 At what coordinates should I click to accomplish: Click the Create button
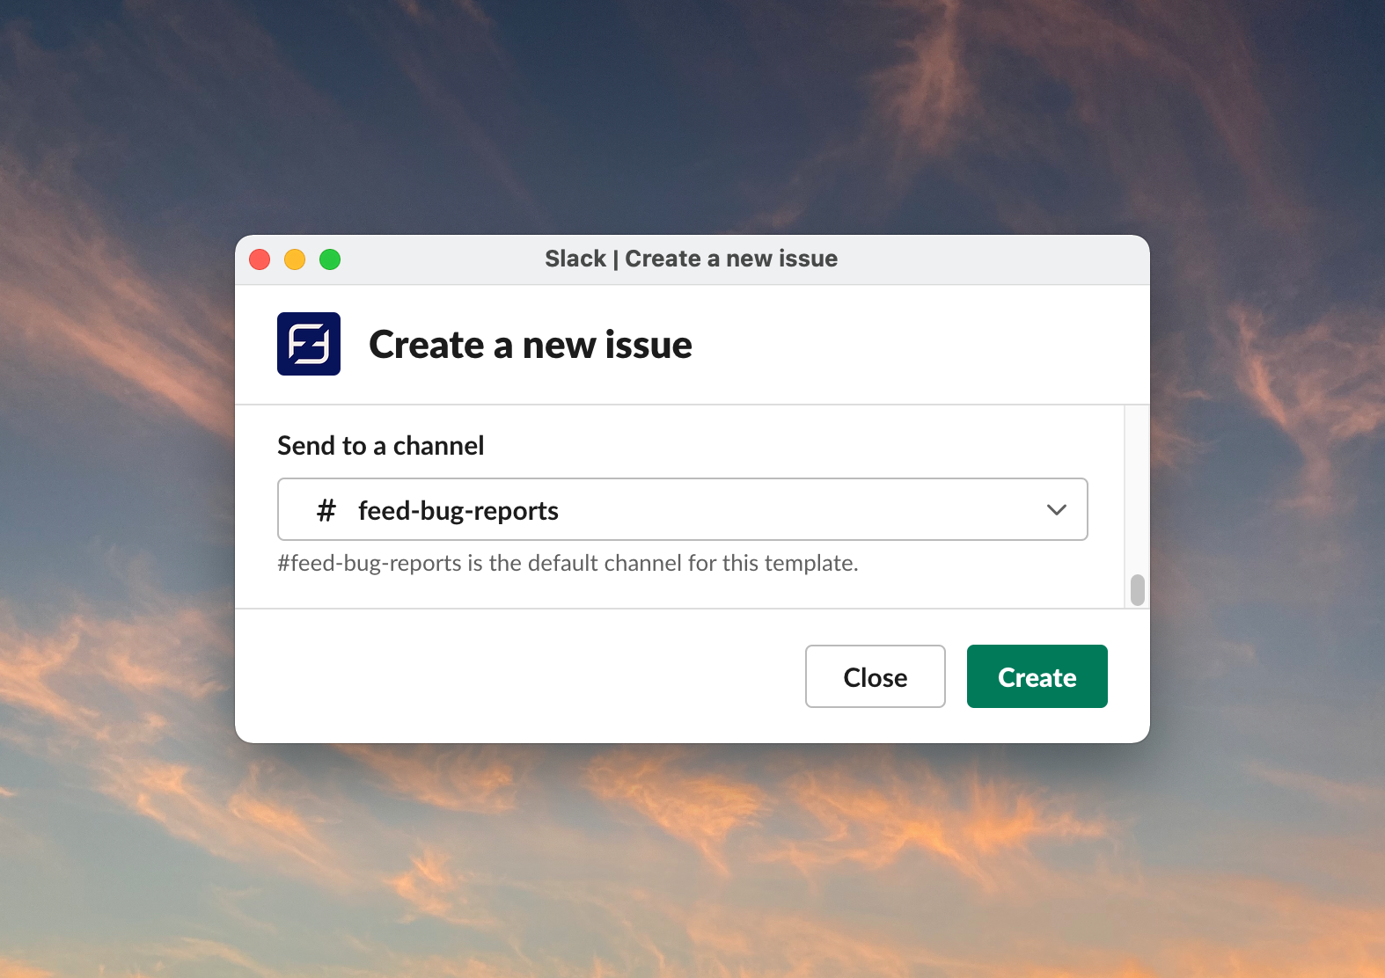point(1037,676)
